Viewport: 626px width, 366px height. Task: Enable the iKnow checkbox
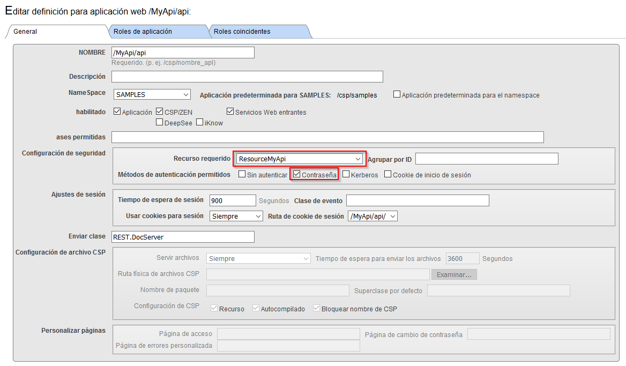point(199,123)
